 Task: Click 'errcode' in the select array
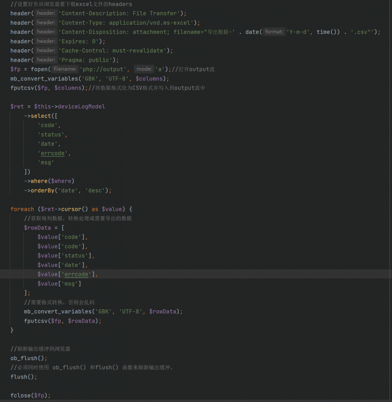click(53, 153)
